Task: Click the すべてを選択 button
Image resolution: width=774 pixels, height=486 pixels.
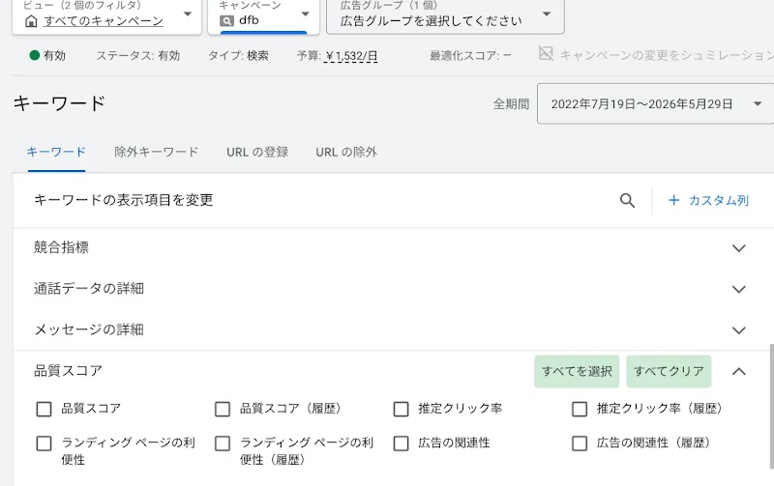Action: [577, 371]
